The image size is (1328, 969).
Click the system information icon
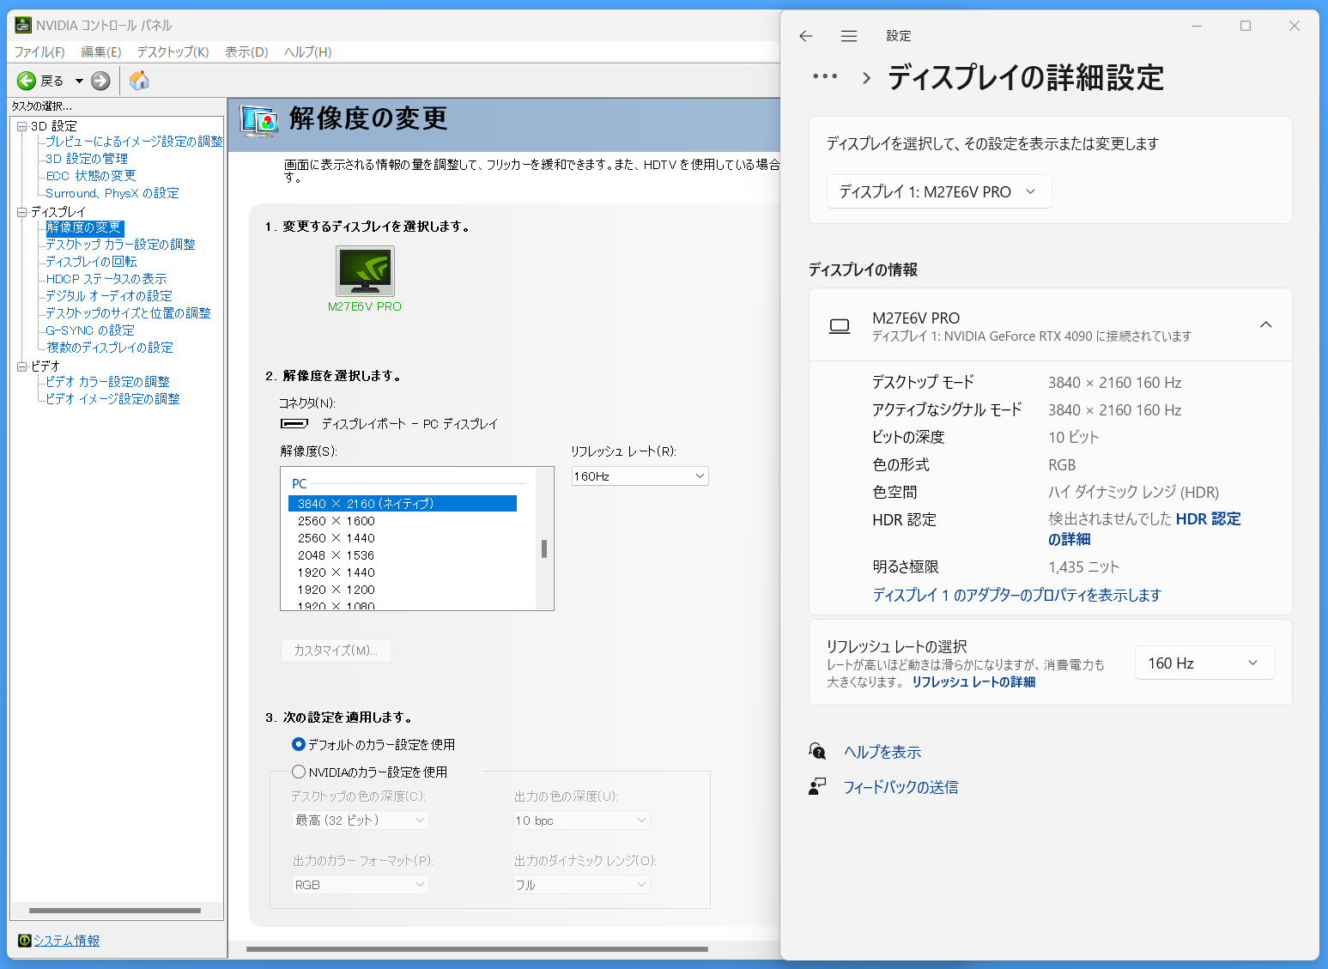point(24,941)
